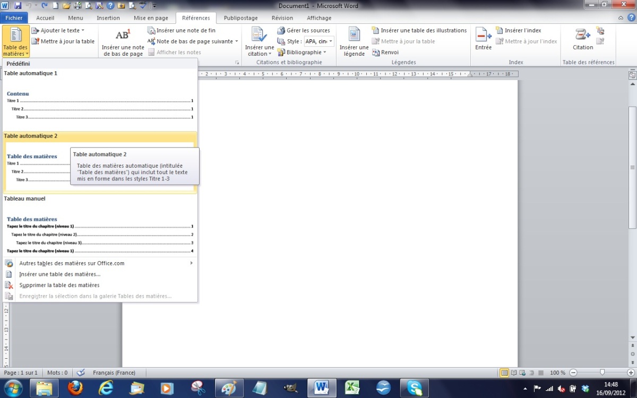Click the Français (France) language indicator
The height and width of the screenshot is (398, 637).
[114, 373]
